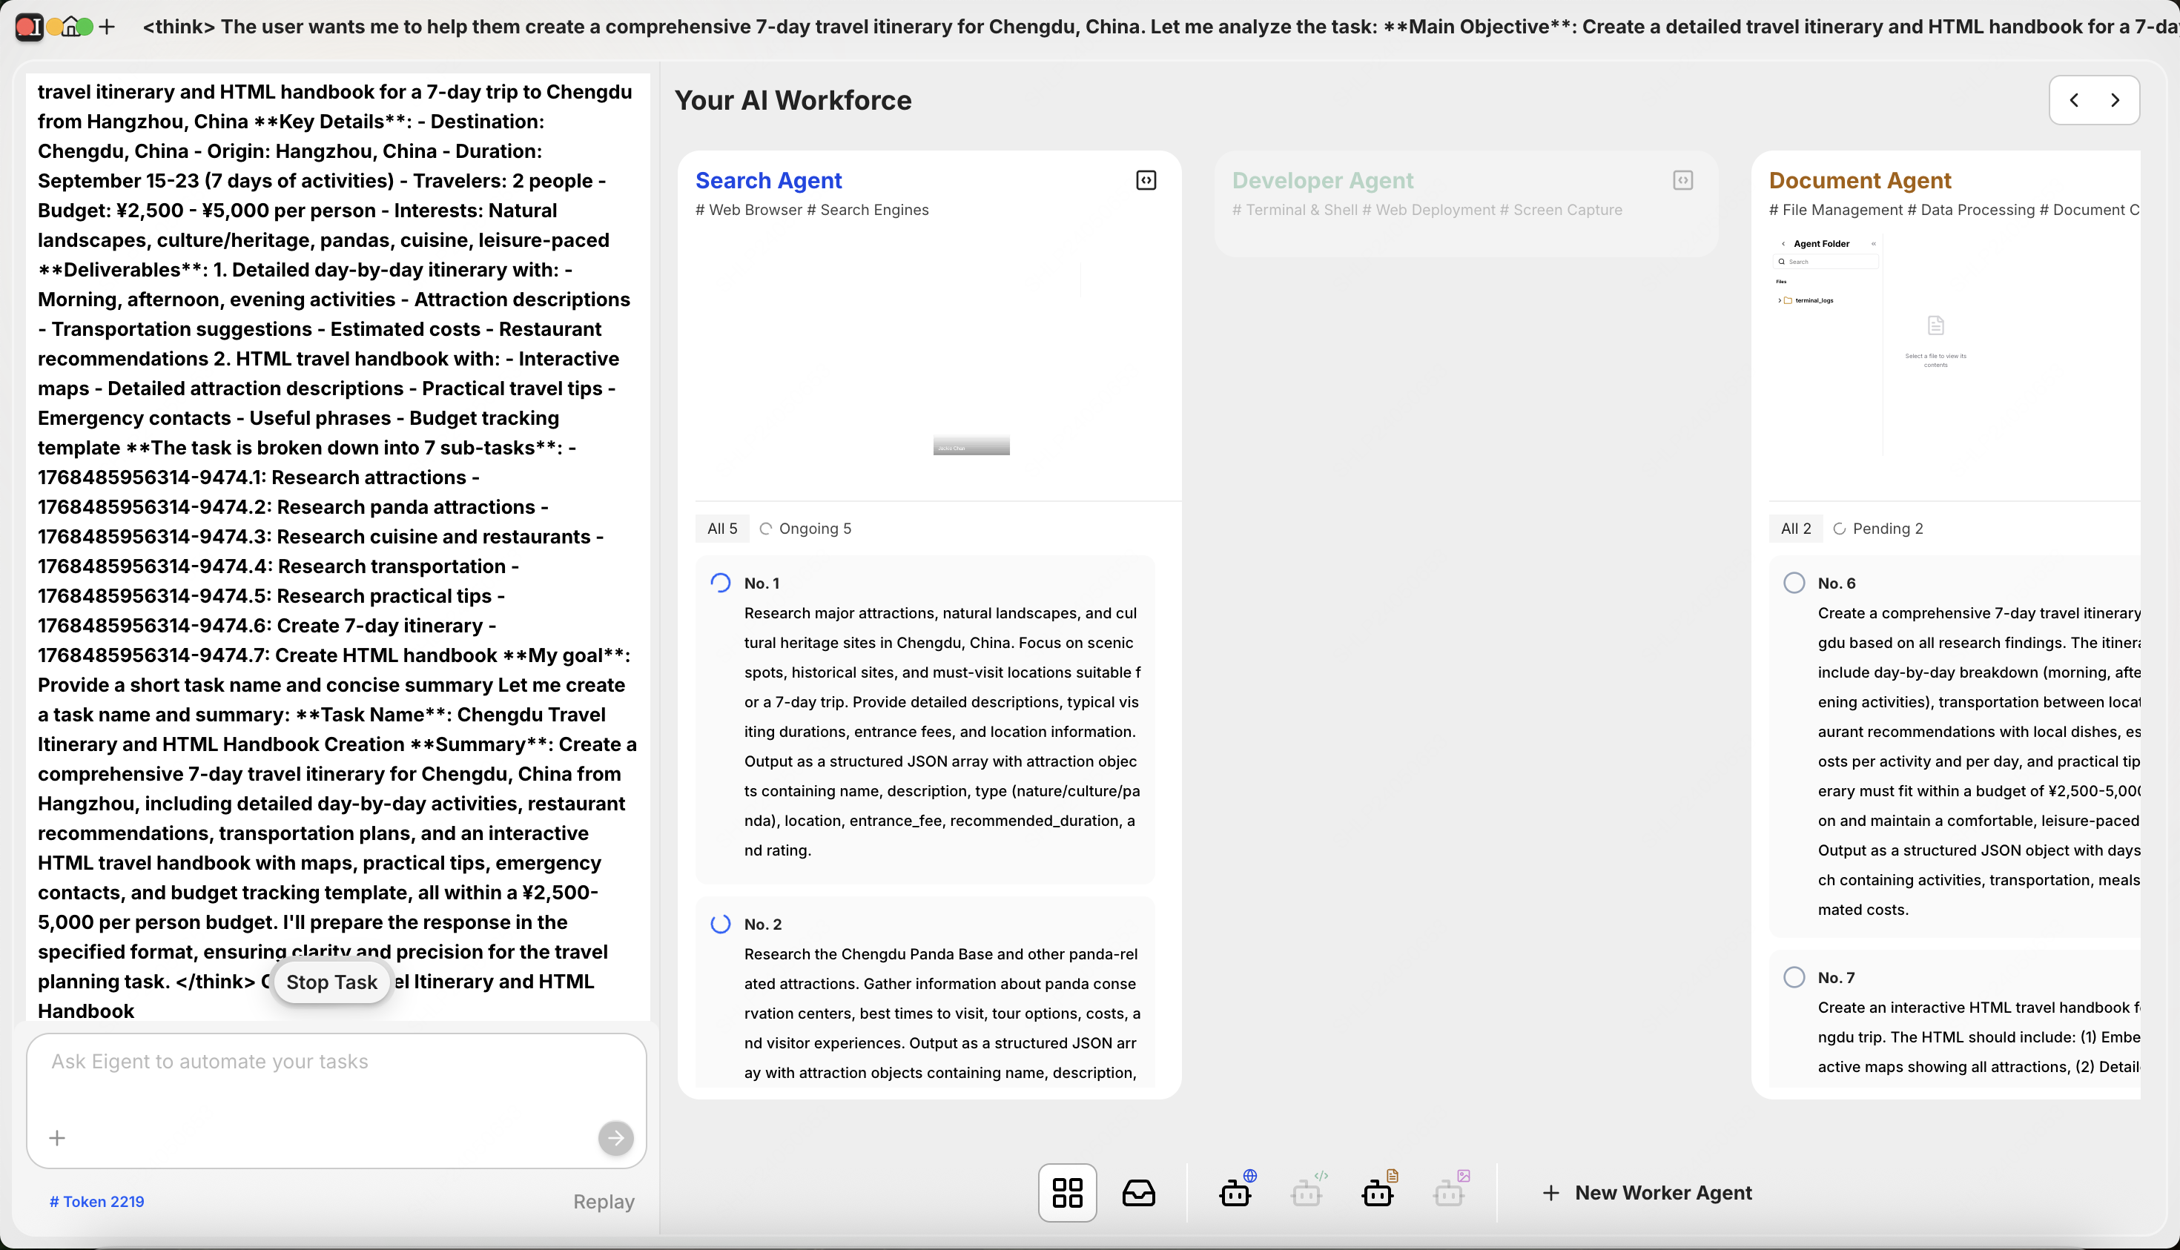This screenshot has width=2180, height=1250.
Task: Select the multimodal agent robot icon with image badge
Action: click(1450, 1191)
